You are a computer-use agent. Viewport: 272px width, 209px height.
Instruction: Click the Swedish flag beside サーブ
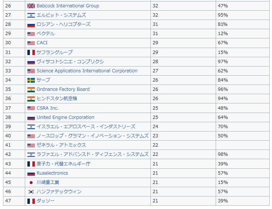coord(31,80)
